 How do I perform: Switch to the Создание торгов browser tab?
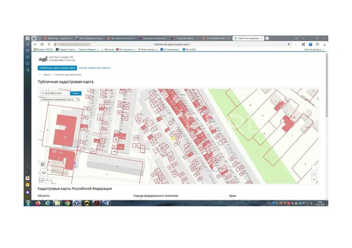click(x=185, y=38)
